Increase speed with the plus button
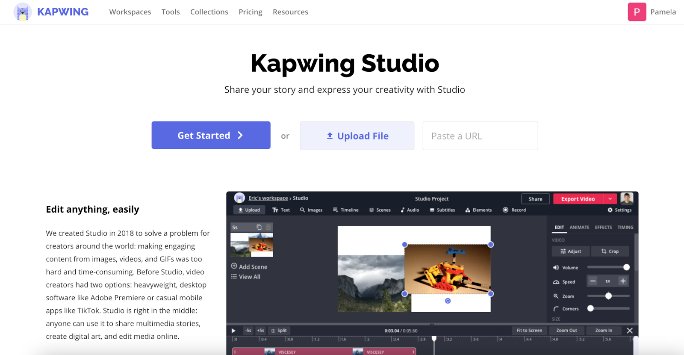684x355 pixels. 623,281
